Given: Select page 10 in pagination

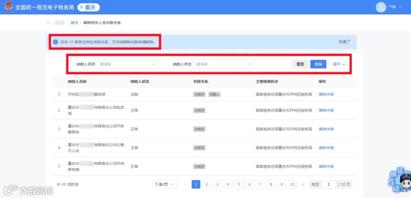Looking at the screenshot, I should click(x=292, y=184).
